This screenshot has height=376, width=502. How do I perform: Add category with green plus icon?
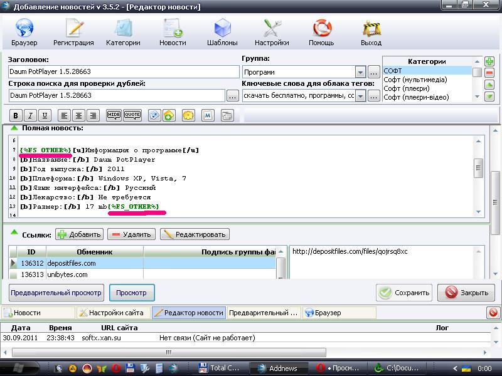[489, 61]
